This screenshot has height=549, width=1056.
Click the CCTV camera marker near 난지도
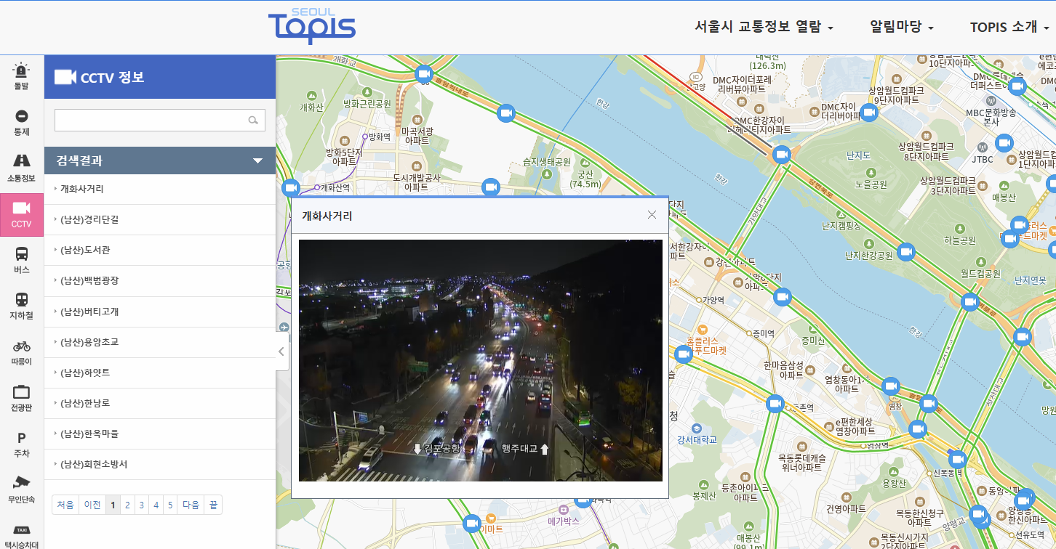[x=782, y=154]
